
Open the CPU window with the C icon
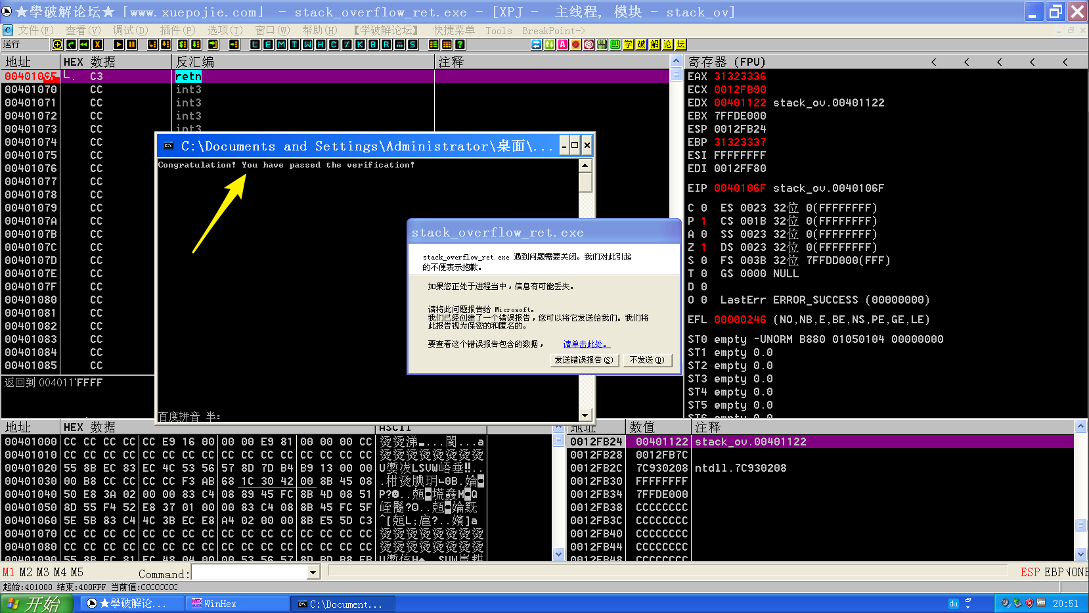[x=334, y=45]
